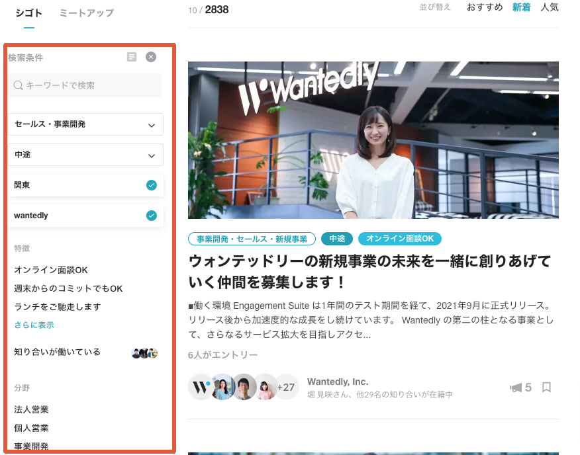Open the job title ウォンテッドリーの新規事業

coord(370,272)
